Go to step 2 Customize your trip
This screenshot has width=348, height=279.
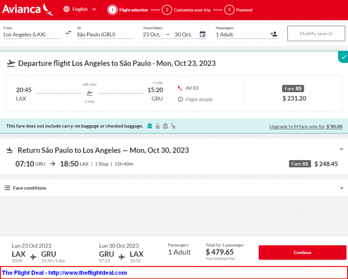click(186, 10)
